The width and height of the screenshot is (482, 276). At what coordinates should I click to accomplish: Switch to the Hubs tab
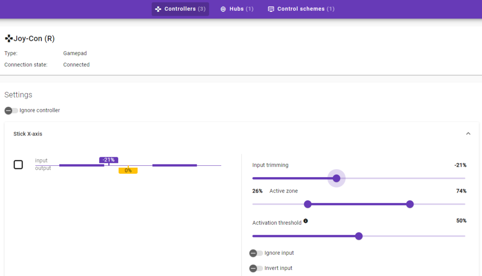coord(237,8)
